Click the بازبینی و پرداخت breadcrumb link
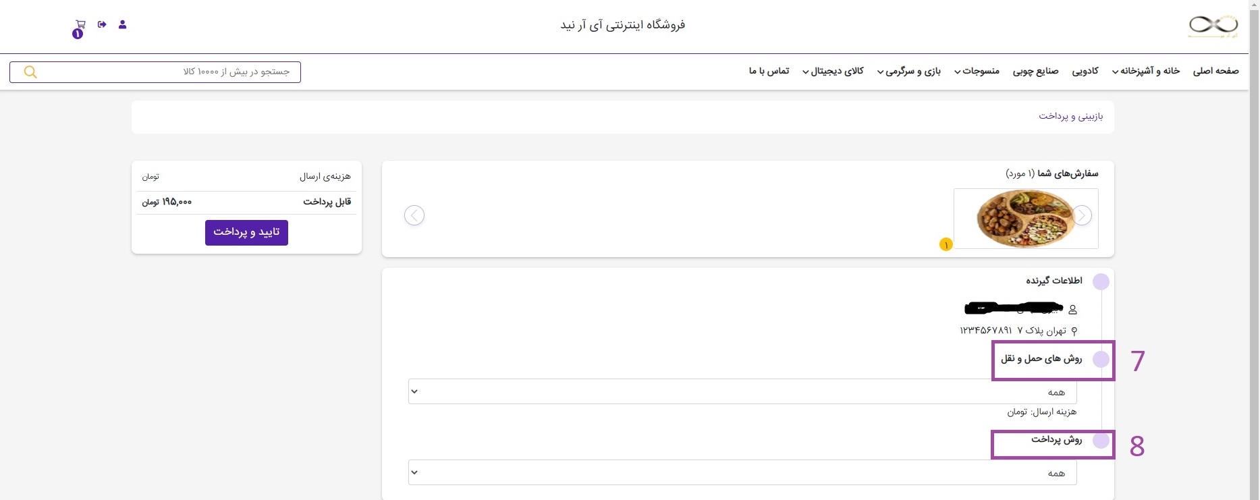The image size is (1260, 500). (1070, 116)
